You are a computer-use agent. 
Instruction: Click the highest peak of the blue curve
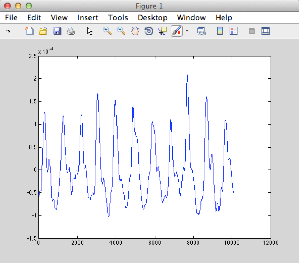point(187,75)
